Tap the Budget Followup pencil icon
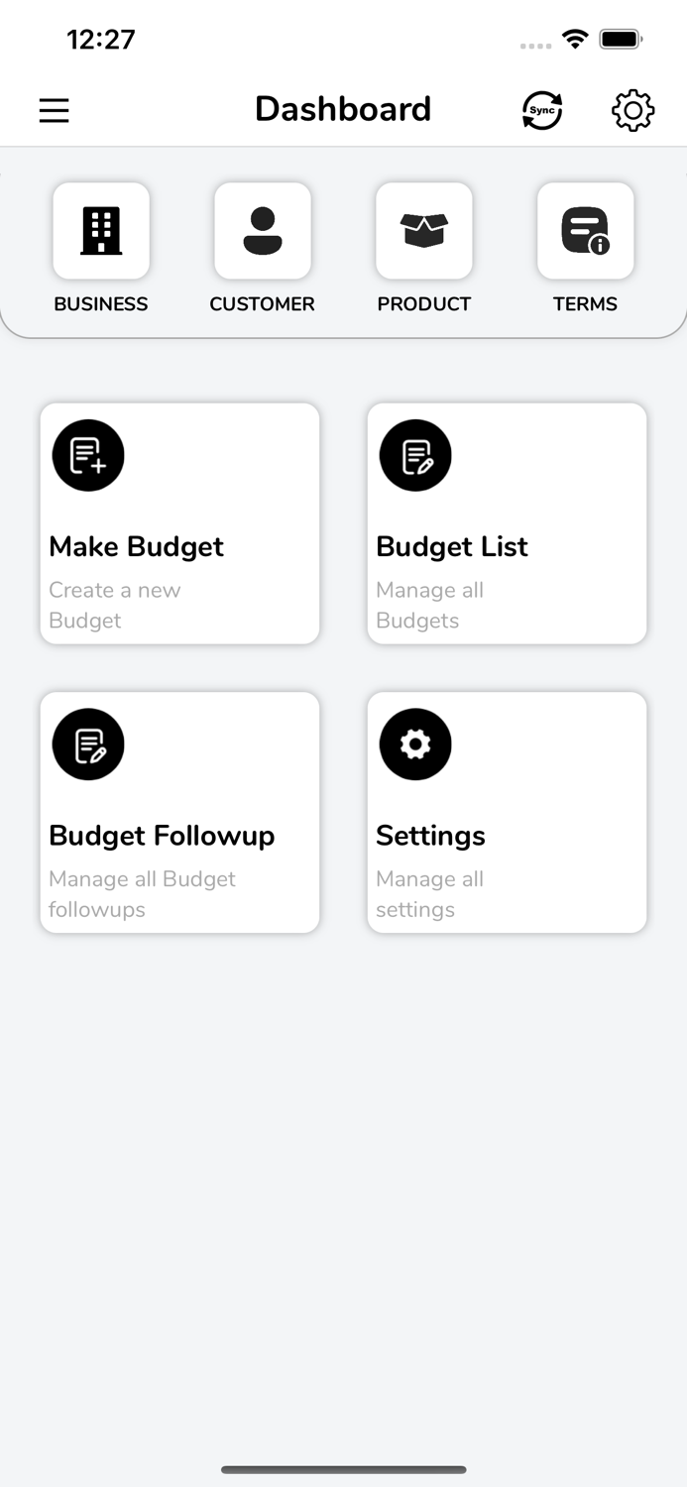Image resolution: width=687 pixels, height=1487 pixels. 87,743
